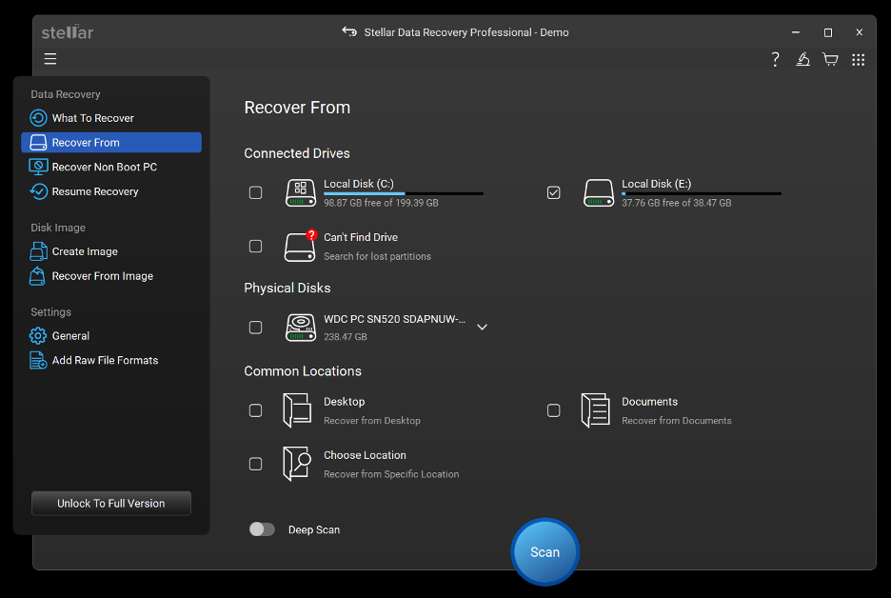Click the Can't Find Drive icon
891x598 pixels.
pos(300,246)
